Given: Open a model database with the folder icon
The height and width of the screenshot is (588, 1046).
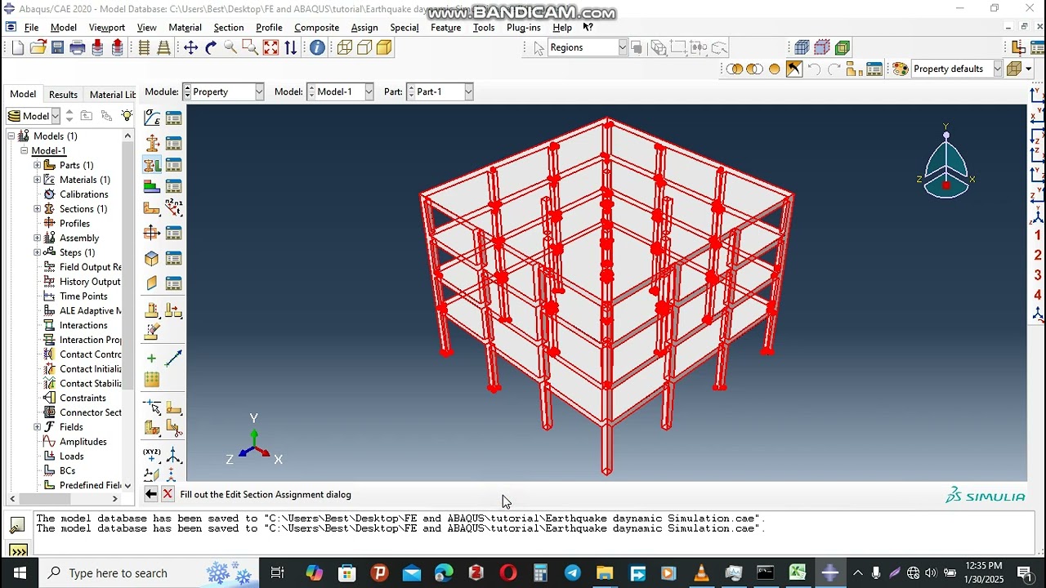Looking at the screenshot, I should 38,47.
